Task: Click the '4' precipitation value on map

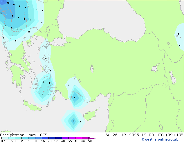Action: pyautogui.click(x=19, y=18)
